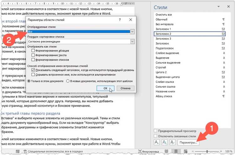
Task: Apply the Без интервала style
Action: pyautogui.click(x=190, y=24)
